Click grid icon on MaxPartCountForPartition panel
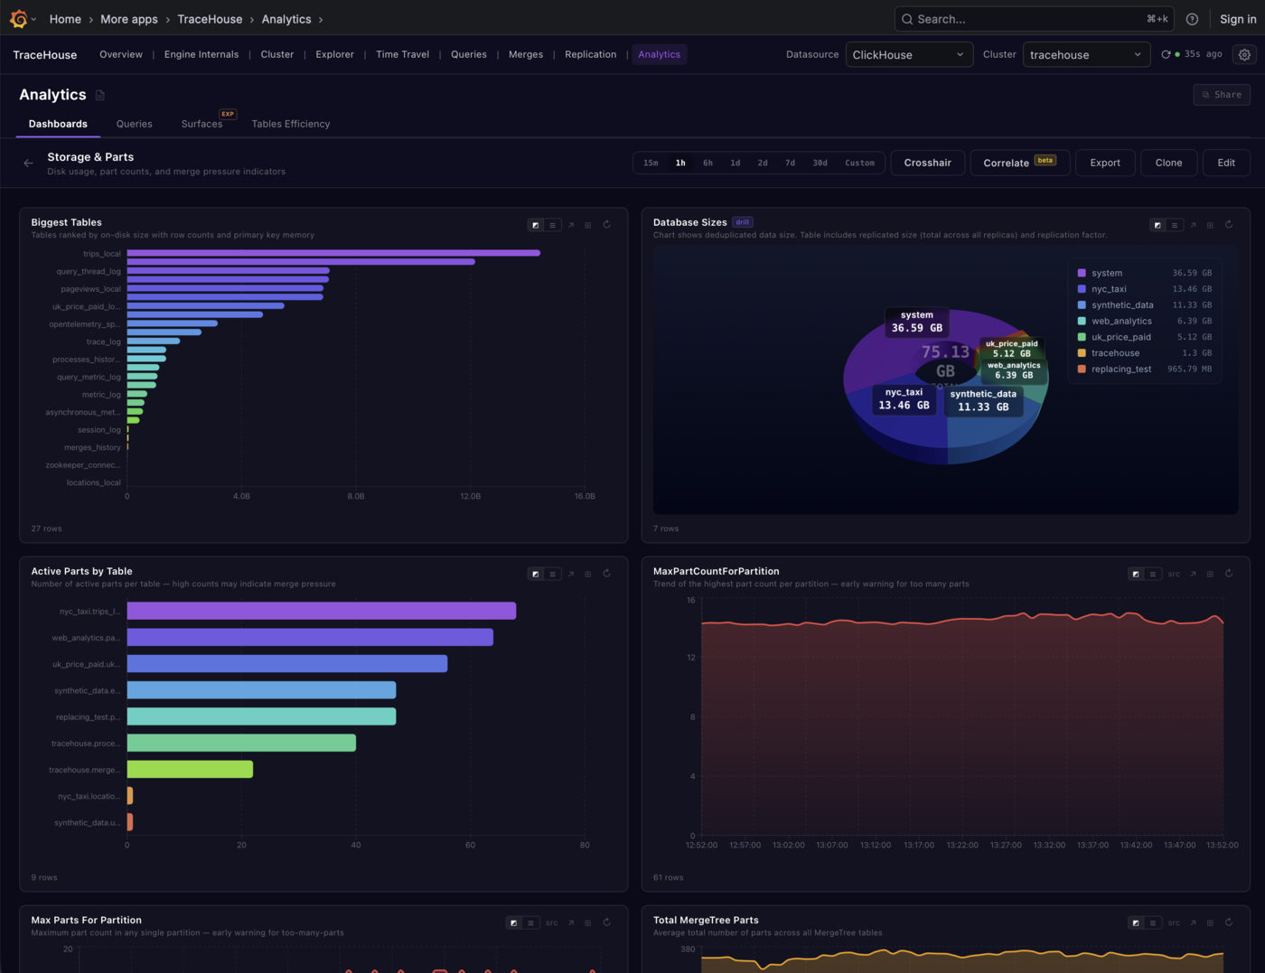This screenshot has width=1265, height=973. coord(1210,574)
